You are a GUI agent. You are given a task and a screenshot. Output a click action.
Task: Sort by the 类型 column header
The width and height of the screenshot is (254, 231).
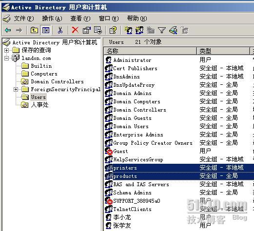pos(223,51)
